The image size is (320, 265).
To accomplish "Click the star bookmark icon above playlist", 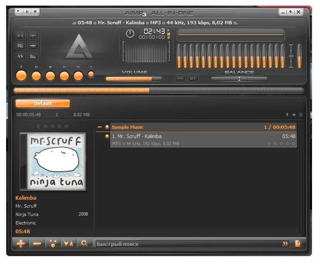I will point(294,115).
